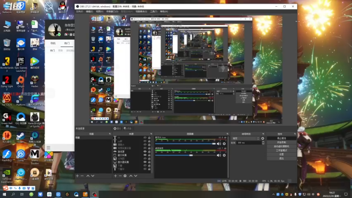The height and width of the screenshot is (198, 352).
Task: Open the 渐变 scene transition dropdown
Action: [246, 139]
